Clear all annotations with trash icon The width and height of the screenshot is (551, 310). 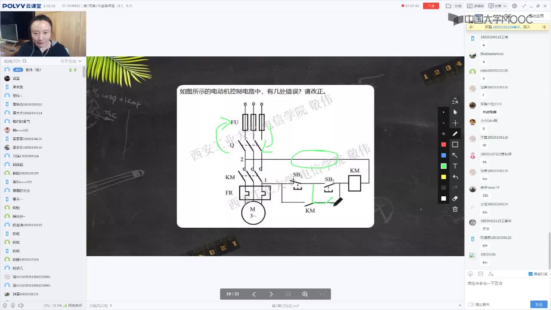click(455, 209)
